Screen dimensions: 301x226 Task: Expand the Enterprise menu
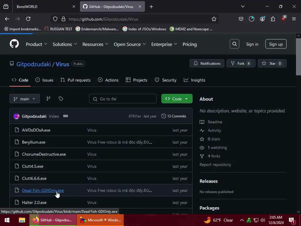tap(164, 44)
